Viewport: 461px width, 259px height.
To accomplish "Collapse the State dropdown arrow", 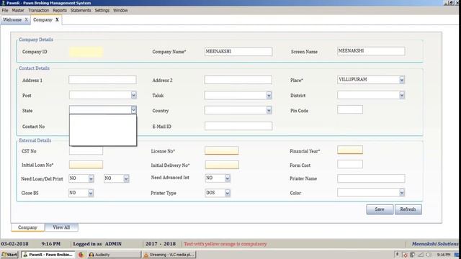I will point(133,110).
